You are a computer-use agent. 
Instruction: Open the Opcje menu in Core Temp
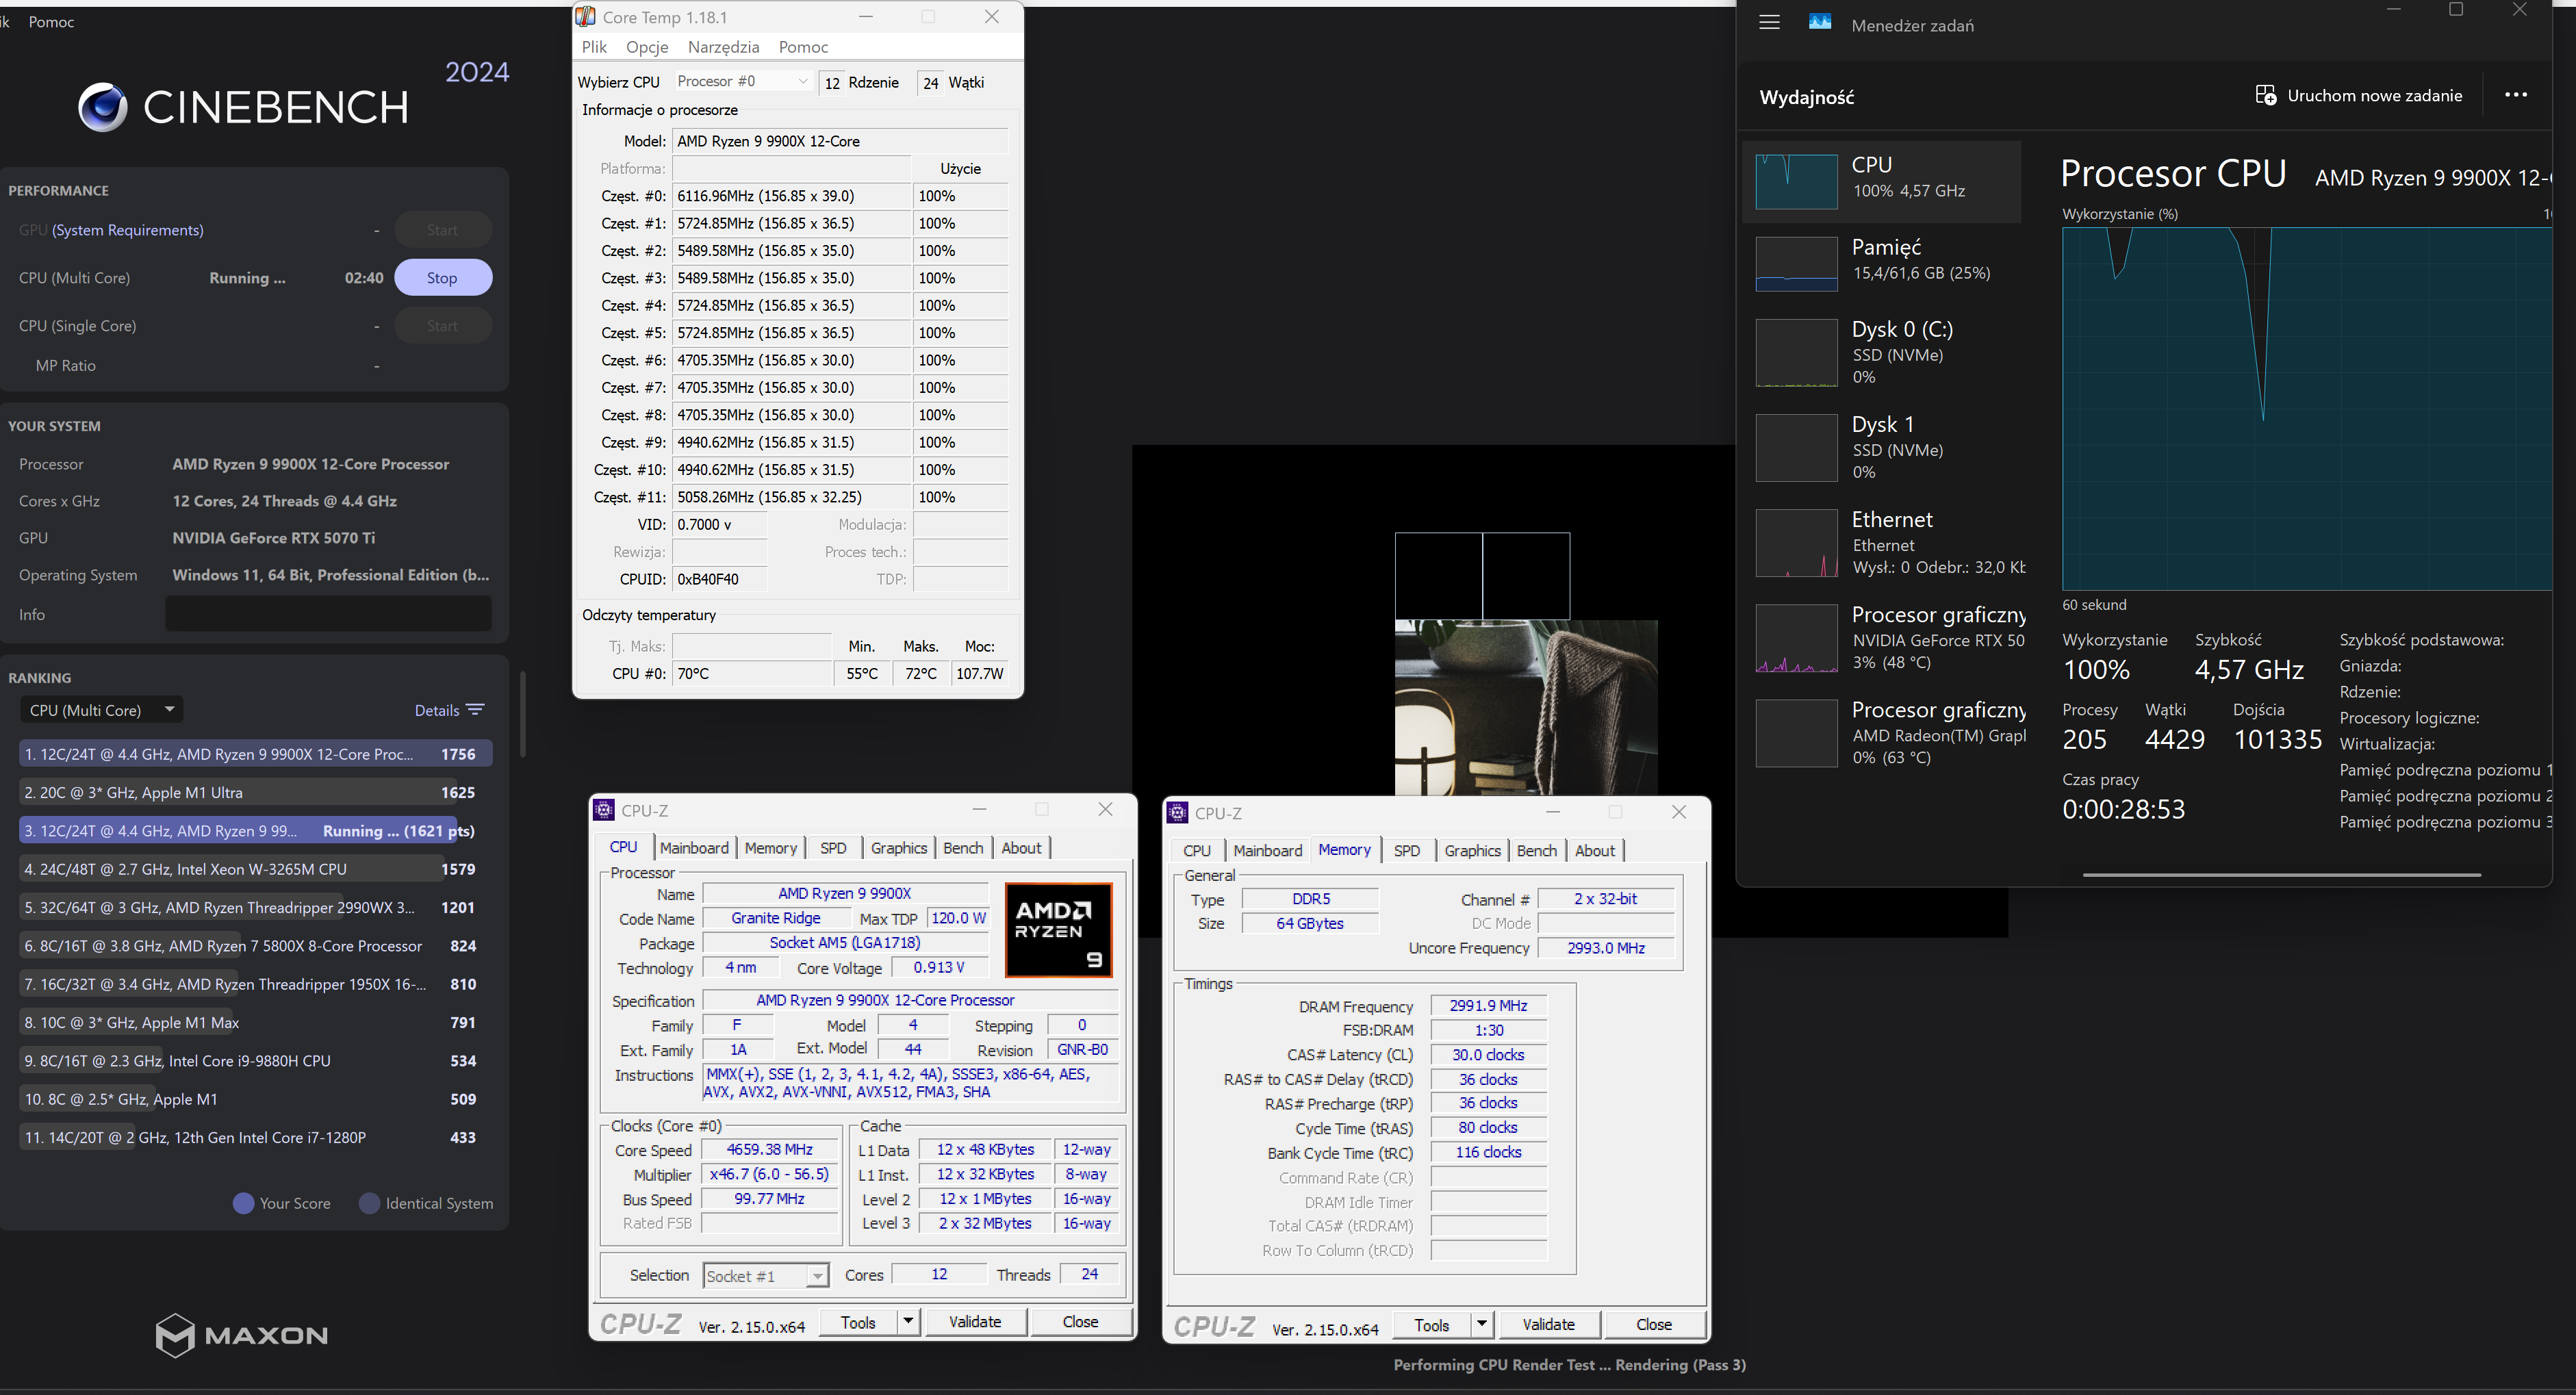pos(647,47)
